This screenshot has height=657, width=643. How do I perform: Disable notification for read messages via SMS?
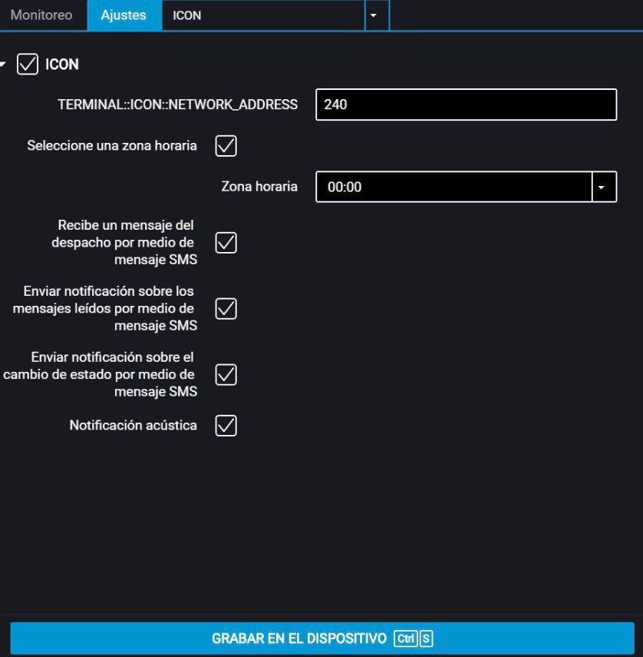(226, 308)
